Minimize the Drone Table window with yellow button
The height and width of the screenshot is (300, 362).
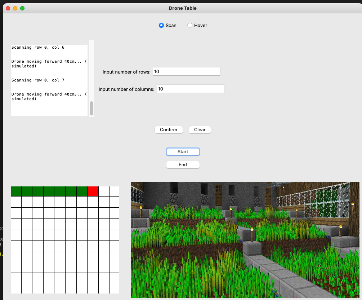(15, 8)
